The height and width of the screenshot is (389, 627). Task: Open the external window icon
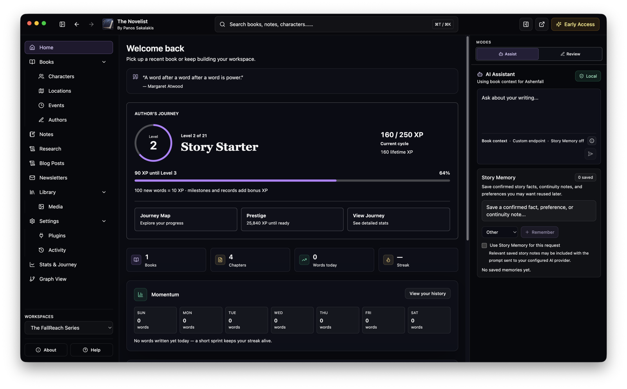tap(542, 24)
